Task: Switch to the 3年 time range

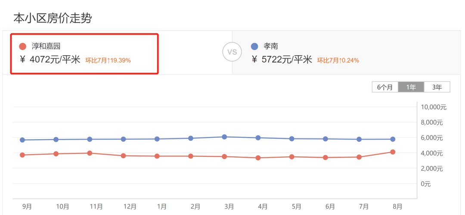Action: 437,87
